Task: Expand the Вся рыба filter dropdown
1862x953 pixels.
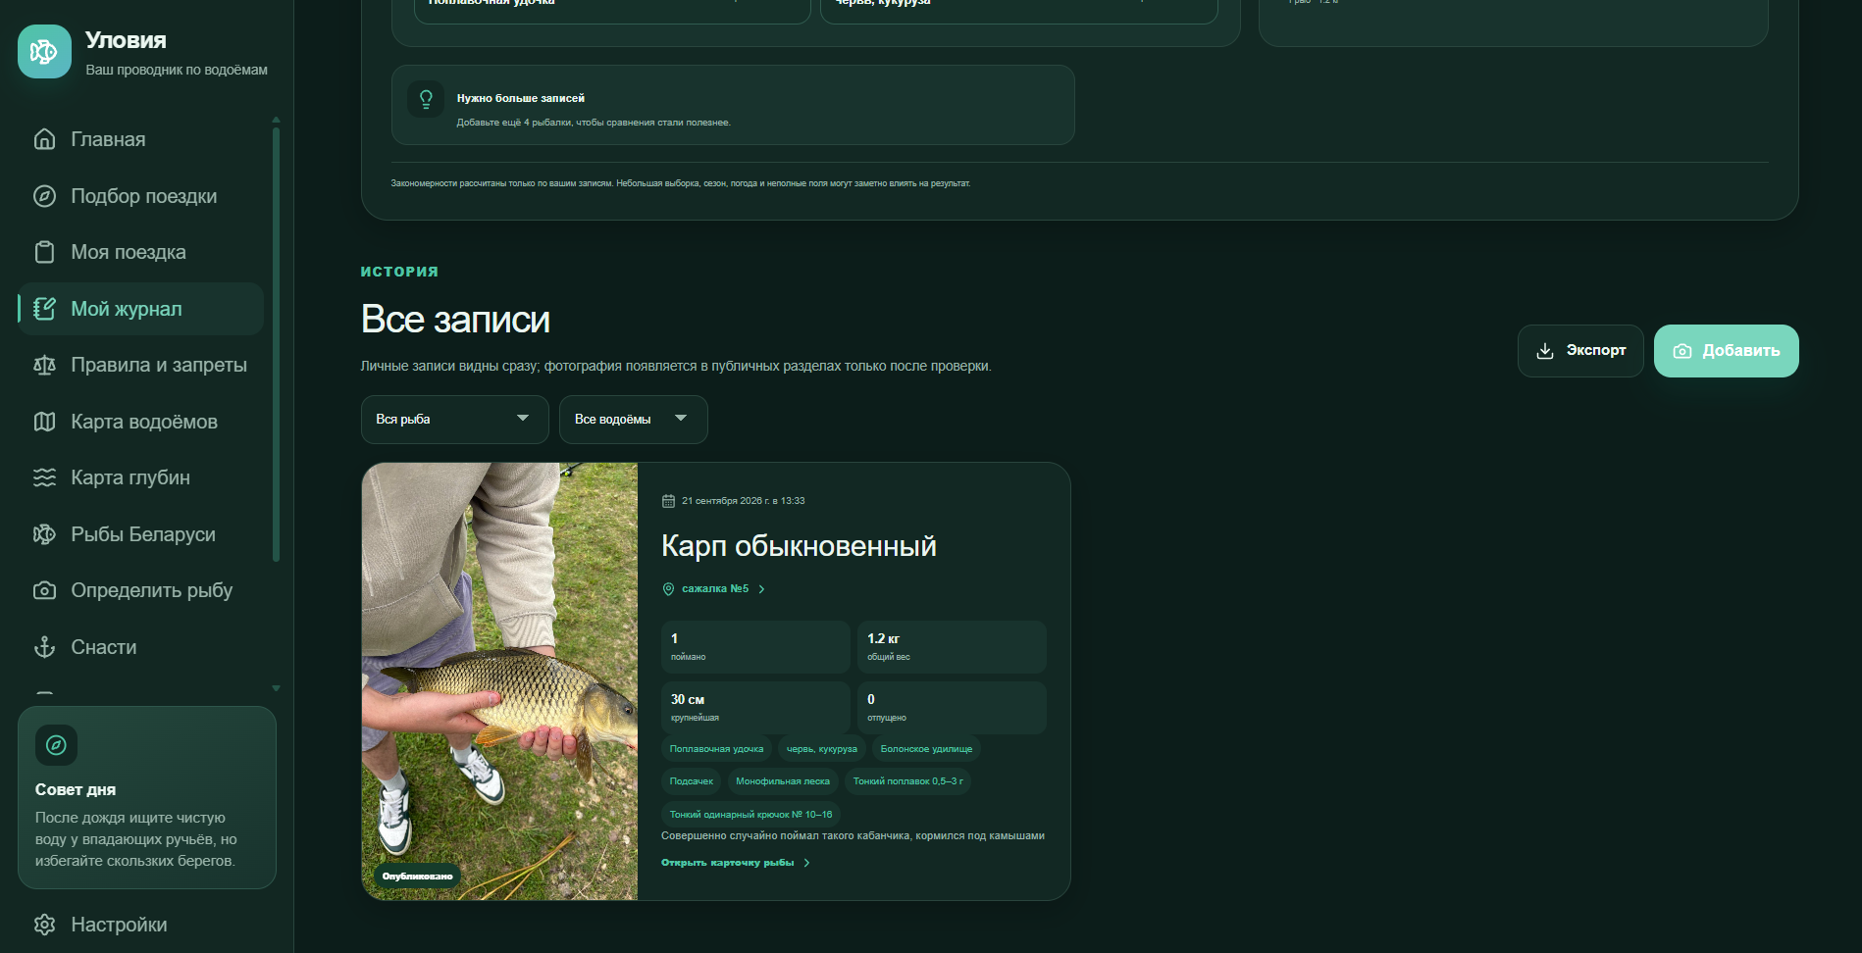Action: tap(454, 420)
